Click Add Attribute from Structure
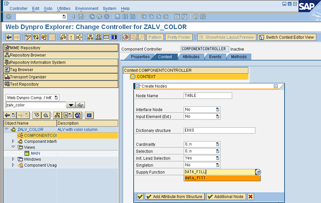Screen dimensions: 321x203 pyautogui.click(x=175, y=196)
